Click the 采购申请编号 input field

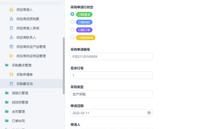coord(112,57)
